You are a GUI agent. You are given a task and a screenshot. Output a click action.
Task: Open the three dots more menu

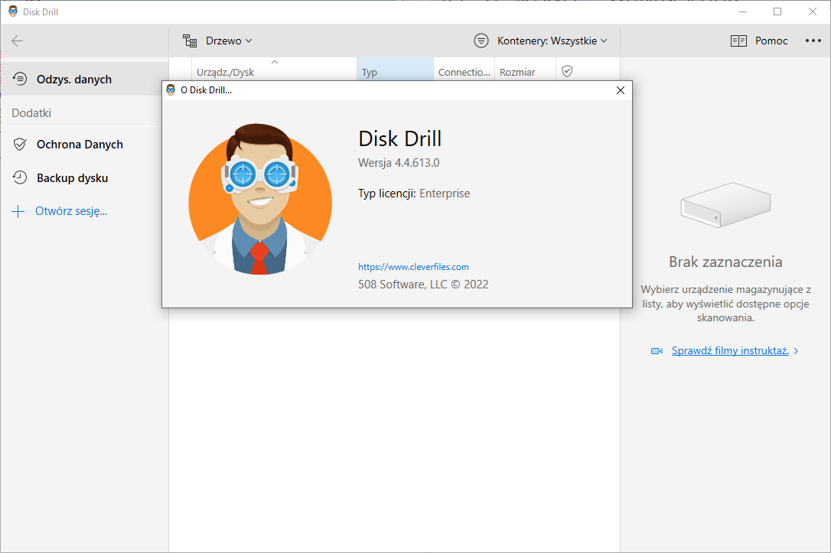click(813, 41)
